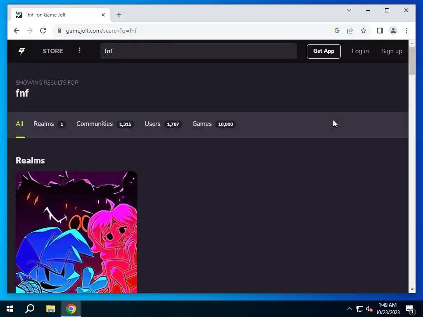Click the Google icon in the address bar
423x317 pixels.
pos(337,31)
